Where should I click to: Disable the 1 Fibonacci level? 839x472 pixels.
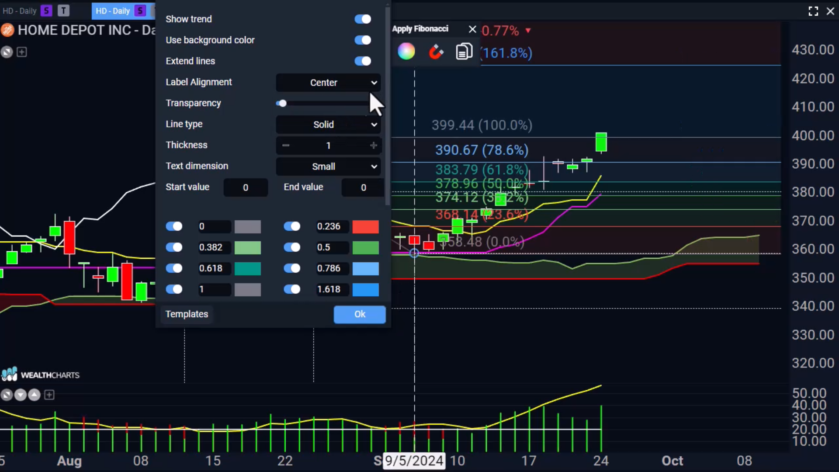174,289
